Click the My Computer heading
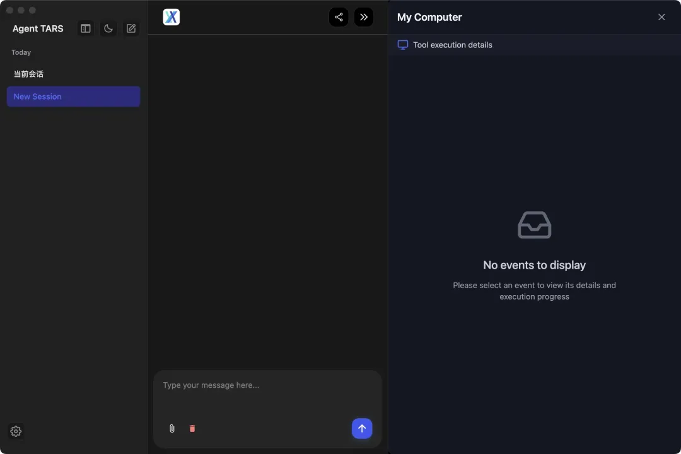Image resolution: width=681 pixels, height=454 pixels. (x=429, y=18)
